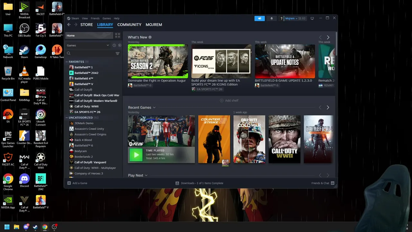Open the Battlefield 6 Season 2 news thumbnail
This screenshot has width=412, height=232.
point(158,61)
